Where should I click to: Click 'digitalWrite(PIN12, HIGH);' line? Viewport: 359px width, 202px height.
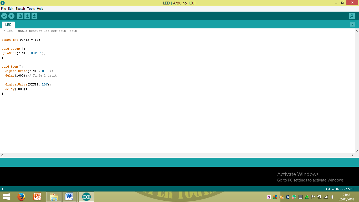[29, 71]
